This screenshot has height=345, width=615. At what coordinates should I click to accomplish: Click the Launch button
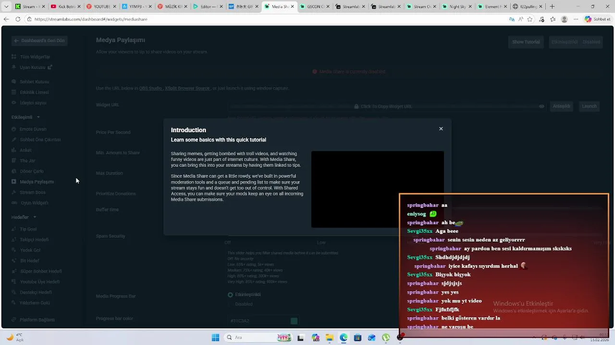(x=589, y=106)
